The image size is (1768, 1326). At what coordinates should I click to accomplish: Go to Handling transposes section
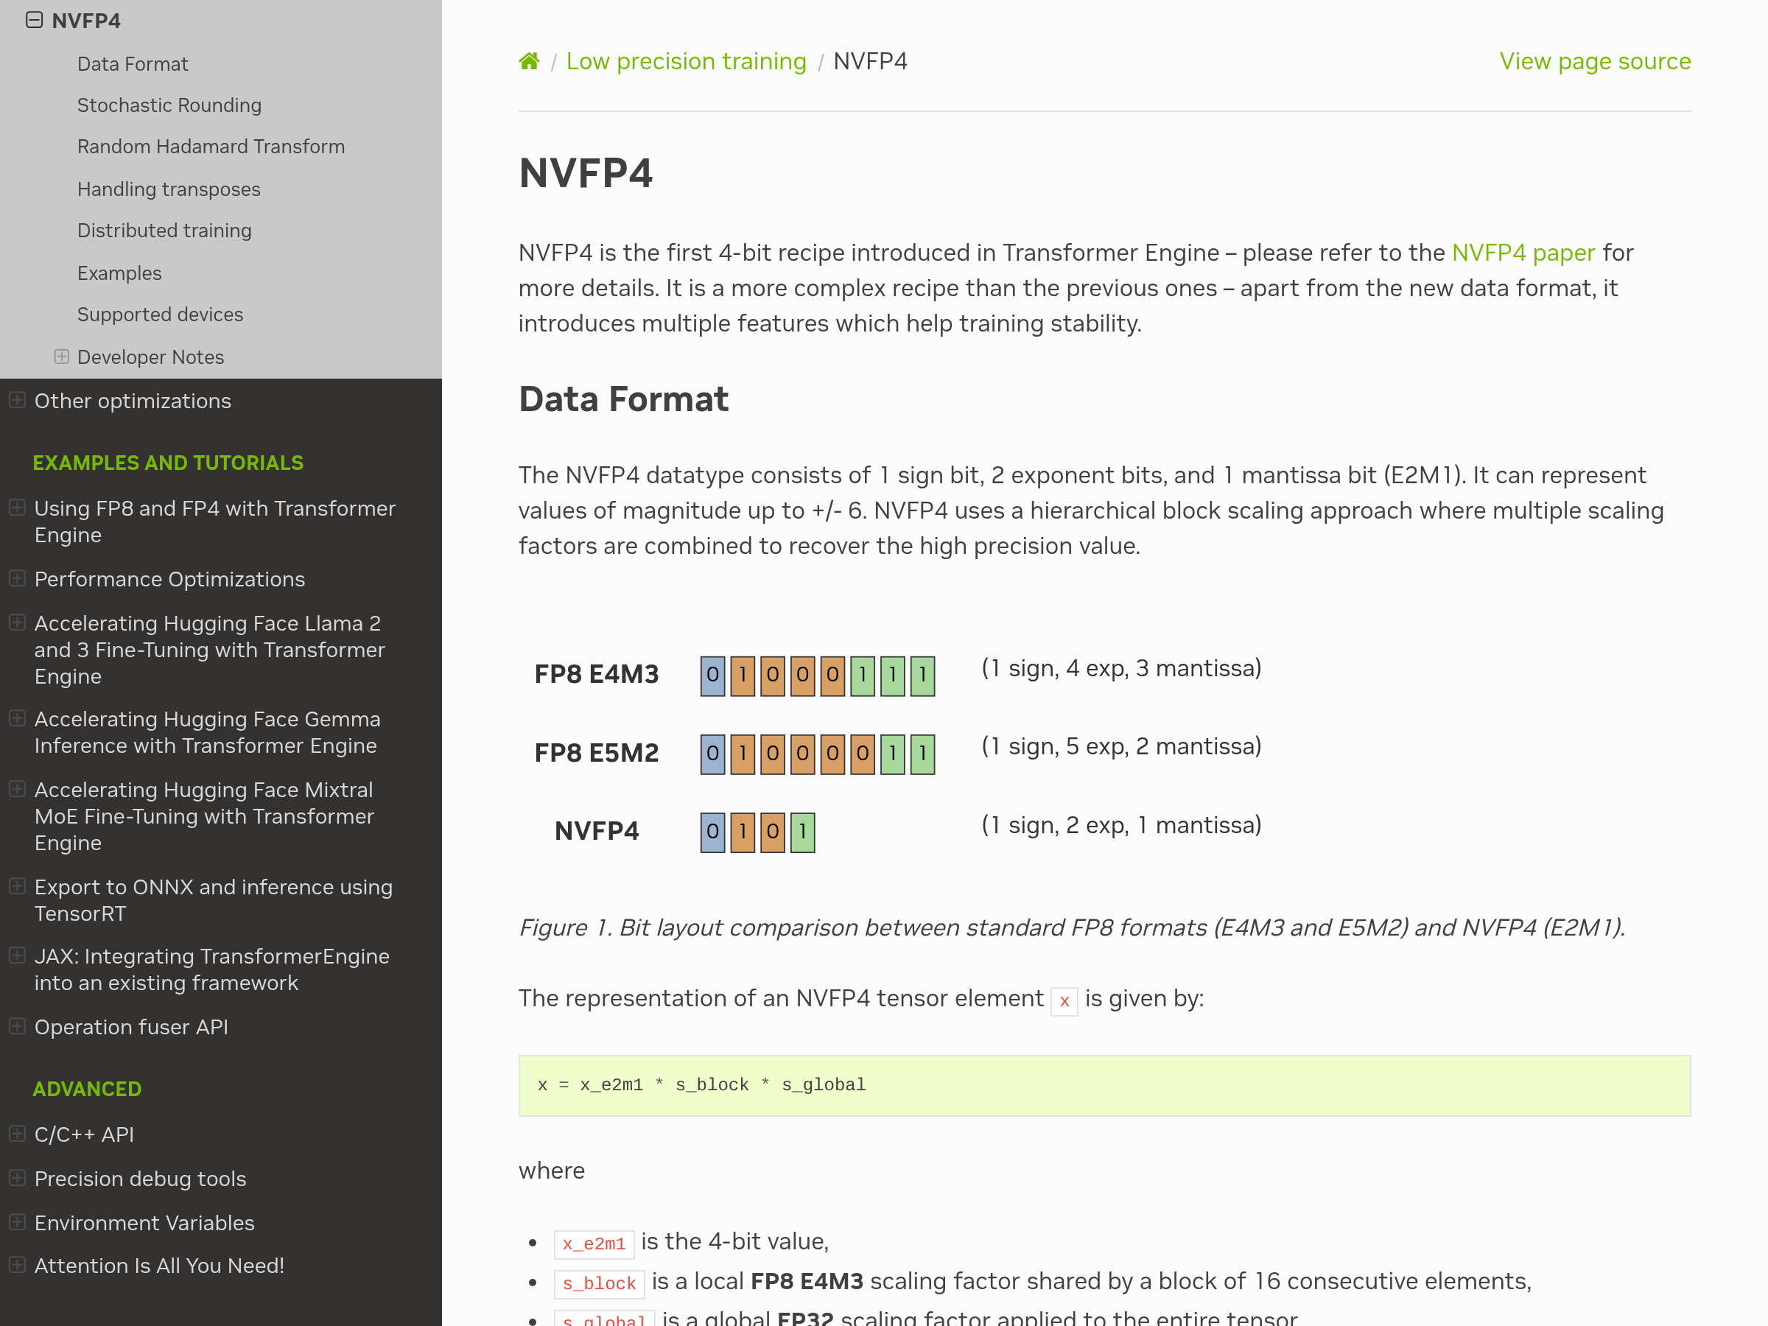(169, 189)
